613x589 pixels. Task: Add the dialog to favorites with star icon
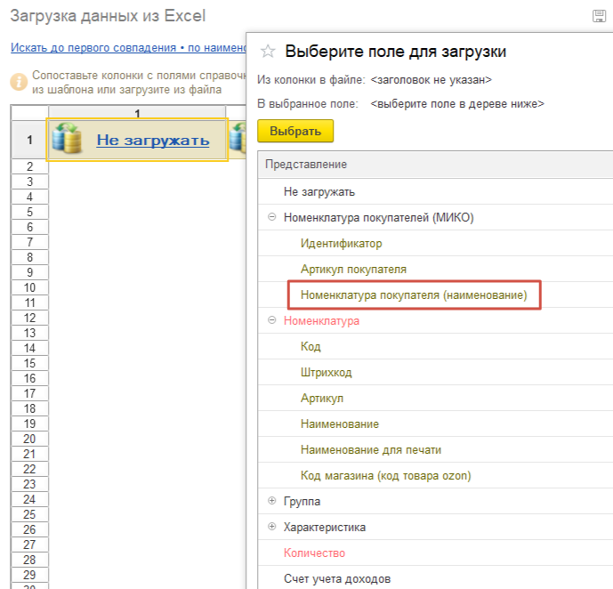pos(268,52)
